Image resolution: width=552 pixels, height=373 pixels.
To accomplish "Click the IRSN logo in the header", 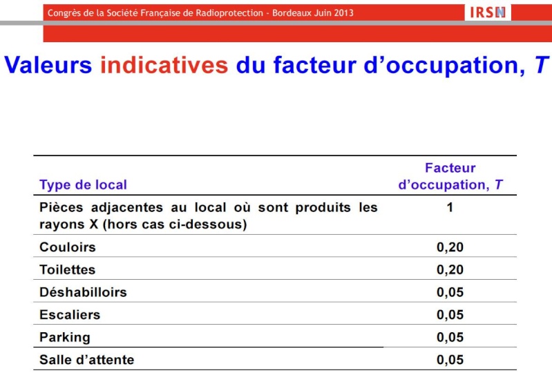I will click(x=488, y=12).
